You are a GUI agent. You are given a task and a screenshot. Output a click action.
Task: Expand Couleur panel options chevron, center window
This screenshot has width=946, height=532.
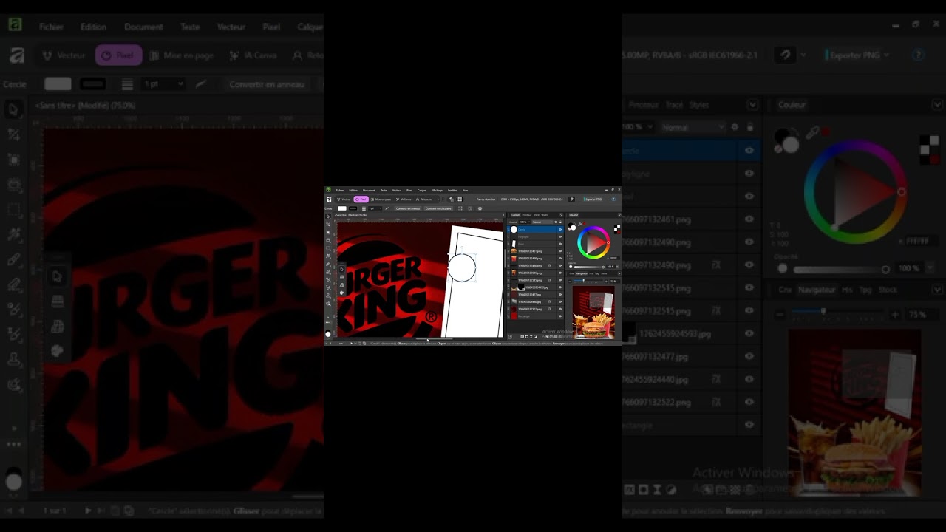click(x=619, y=215)
